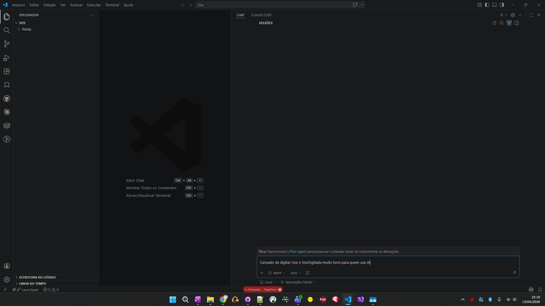This screenshot has width=545, height=306.
Task: Open chat settings gear icon
Action: [x=513, y=15]
